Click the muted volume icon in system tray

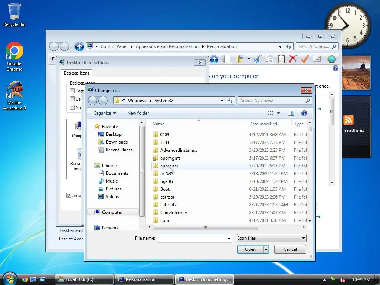click(x=342, y=280)
